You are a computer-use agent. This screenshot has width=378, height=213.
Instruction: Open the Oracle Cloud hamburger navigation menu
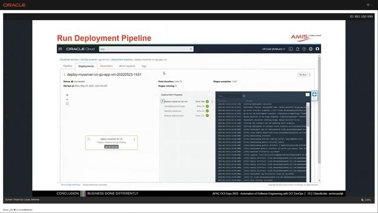(60, 49)
